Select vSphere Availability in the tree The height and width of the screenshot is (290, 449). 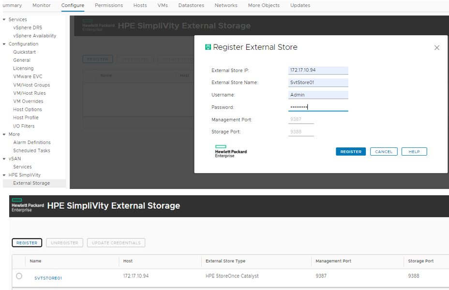click(35, 36)
